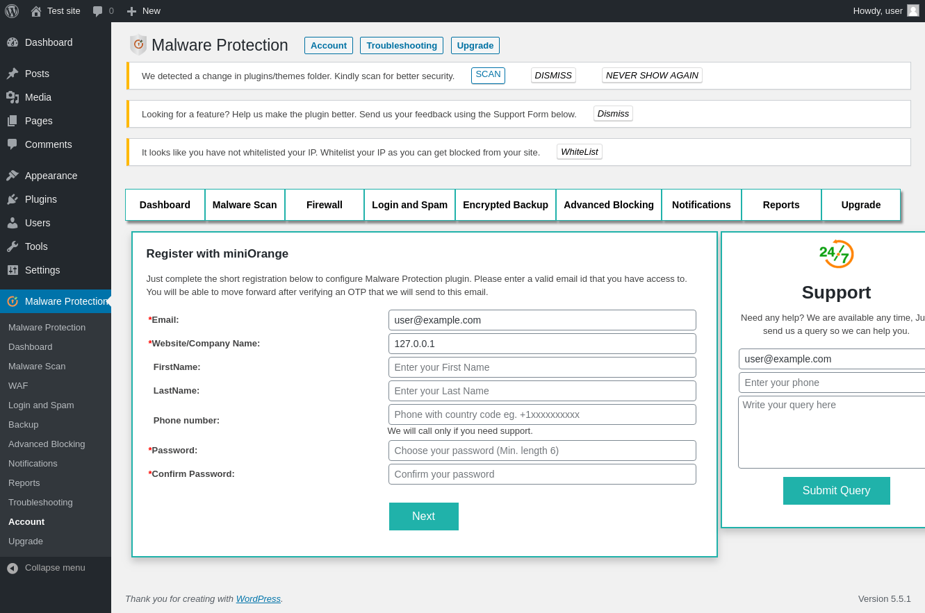Image resolution: width=925 pixels, height=613 pixels.
Task: Click the Next button in registration form
Action: click(424, 517)
